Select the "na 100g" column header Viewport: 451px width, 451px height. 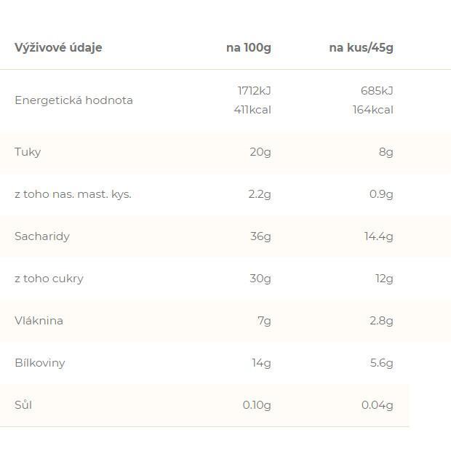tap(248, 48)
